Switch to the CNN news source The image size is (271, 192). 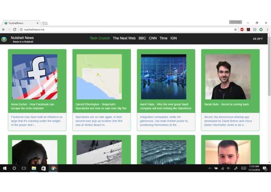click(x=153, y=38)
